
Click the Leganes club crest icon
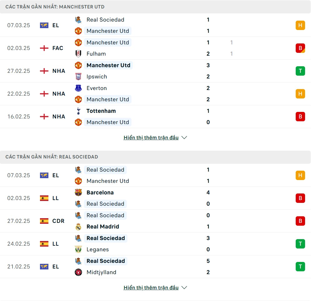pyautogui.click(x=78, y=249)
